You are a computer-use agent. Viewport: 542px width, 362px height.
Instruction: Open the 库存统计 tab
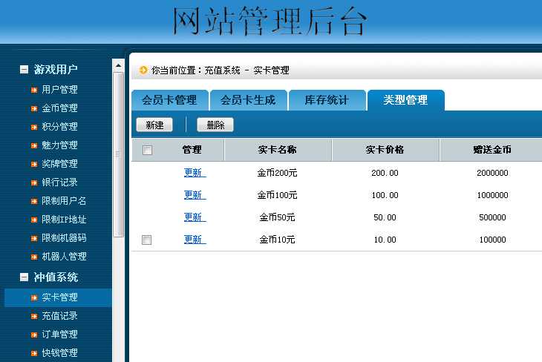coord(327,100)
